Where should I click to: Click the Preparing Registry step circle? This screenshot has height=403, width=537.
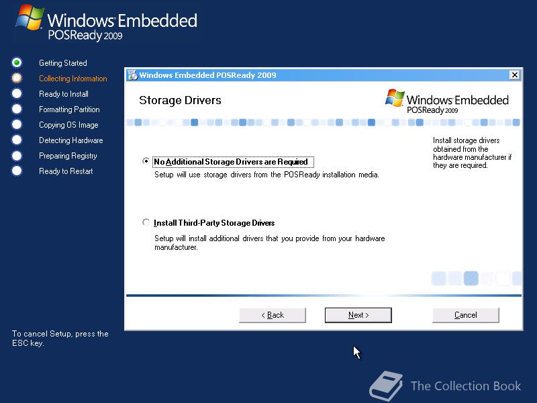16,156
